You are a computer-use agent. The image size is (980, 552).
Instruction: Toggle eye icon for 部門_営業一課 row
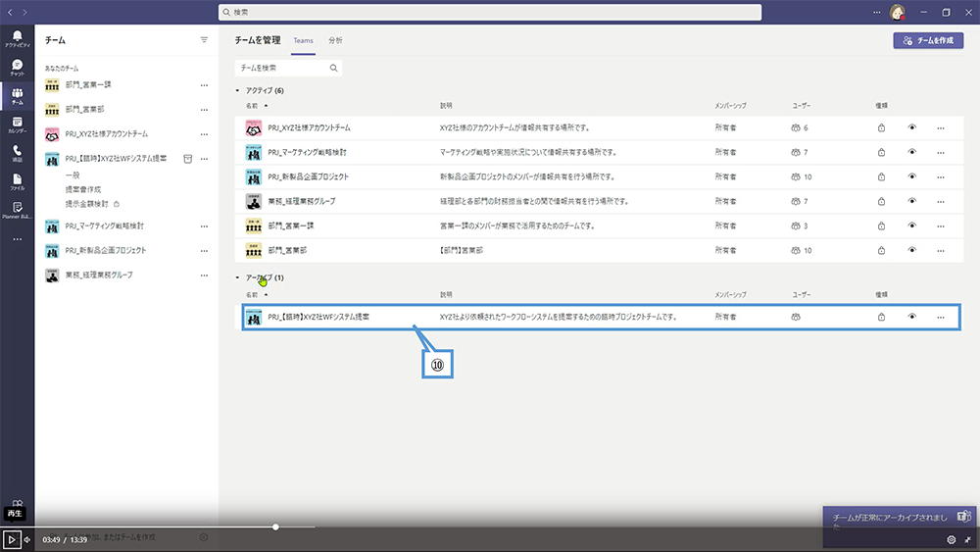point(911,226)
